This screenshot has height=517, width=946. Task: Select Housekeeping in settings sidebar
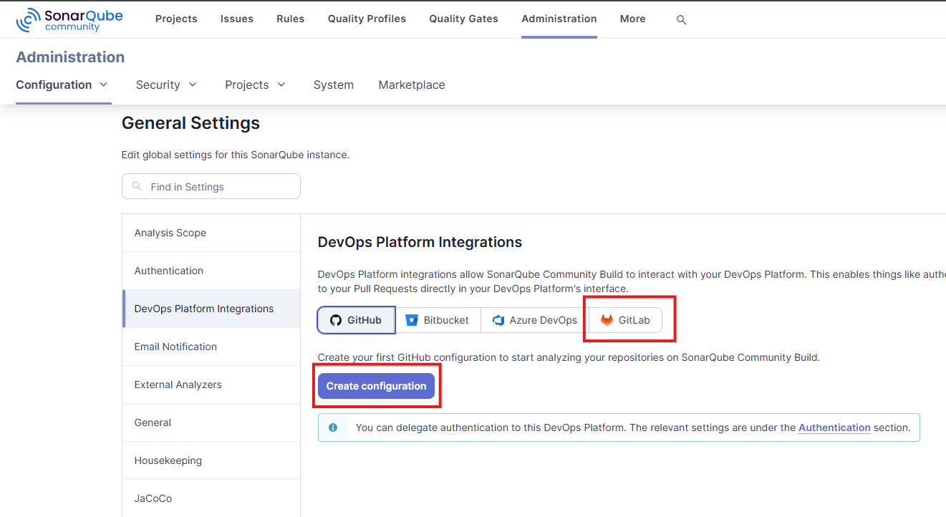211,460
